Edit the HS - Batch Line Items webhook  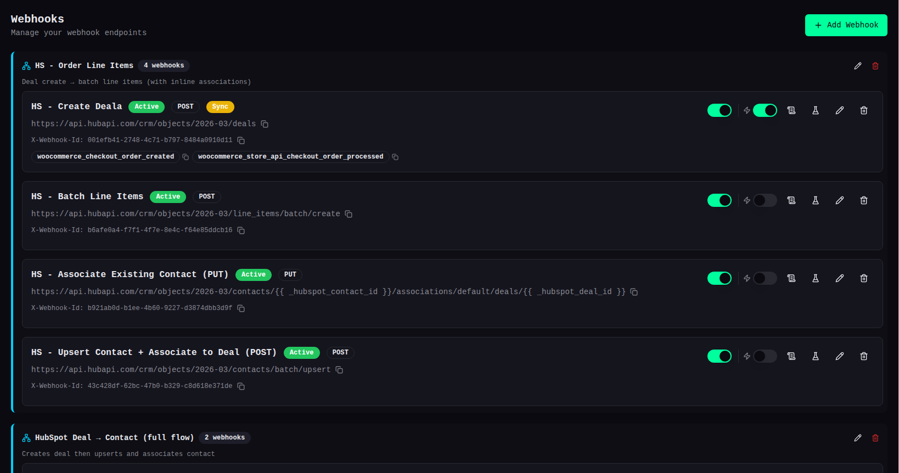click(840, 200)
